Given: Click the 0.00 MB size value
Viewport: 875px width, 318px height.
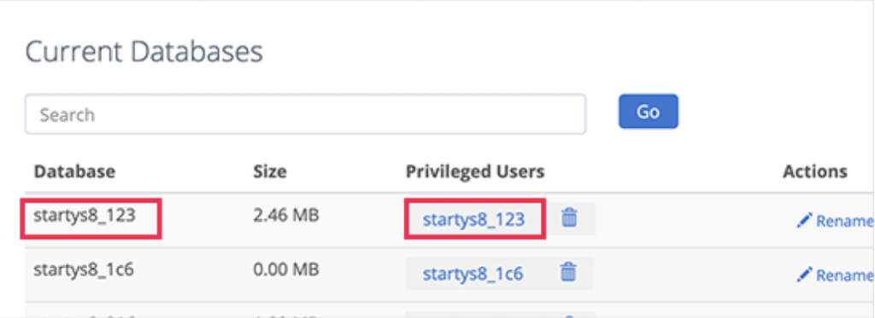Looking at the screenshot, I should (285, 269).
